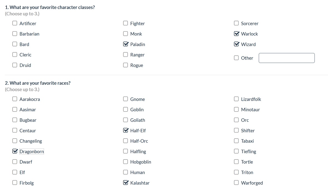Screen dimensions: 328x186
Task: Select the Druid checkbox
Action: pyautogui.click(x=15, y=65)
